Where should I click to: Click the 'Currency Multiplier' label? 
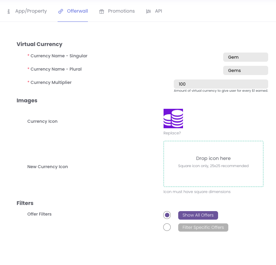tap(51, 83)
